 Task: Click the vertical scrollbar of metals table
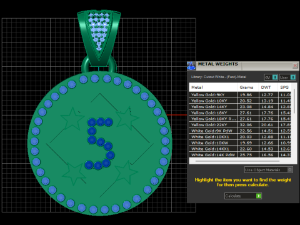[294, 101]
